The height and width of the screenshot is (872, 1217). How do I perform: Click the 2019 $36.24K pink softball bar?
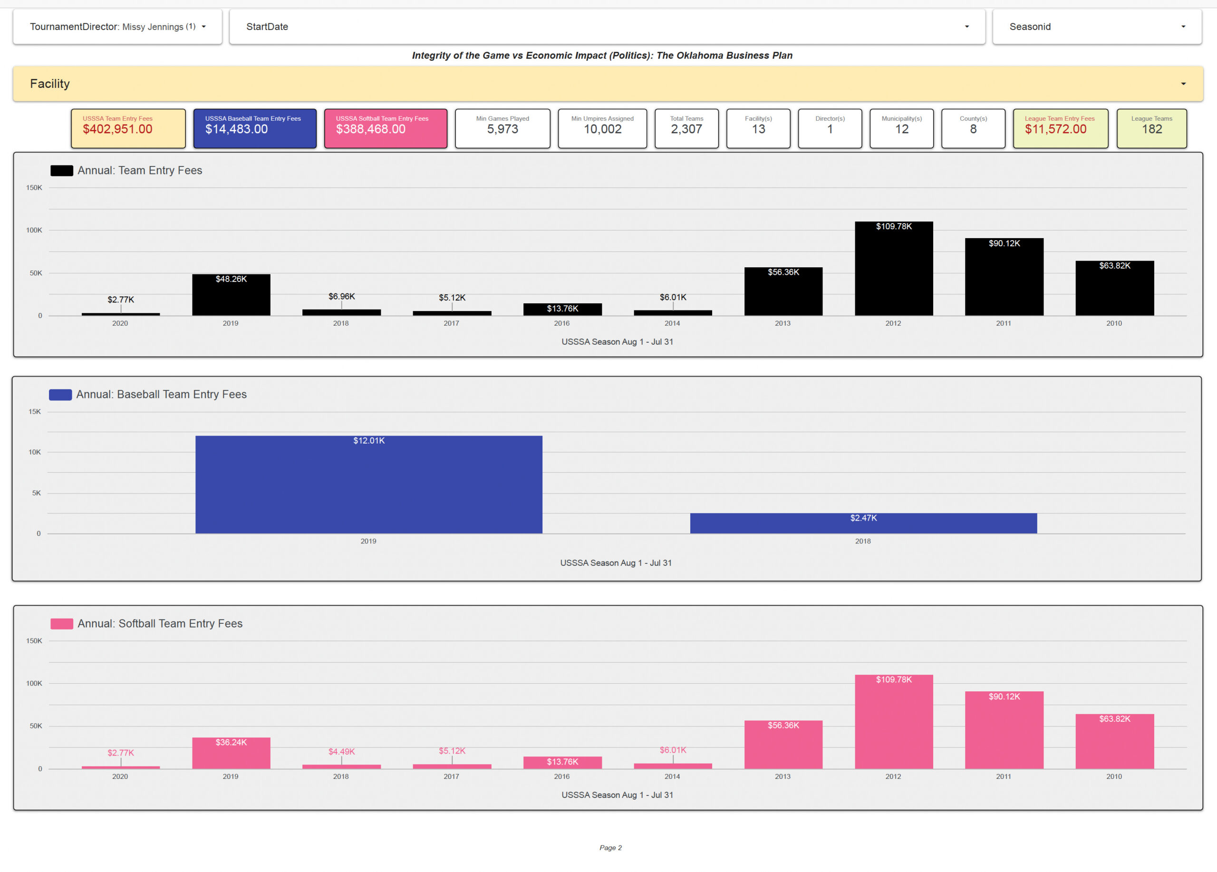pos(231,753)
